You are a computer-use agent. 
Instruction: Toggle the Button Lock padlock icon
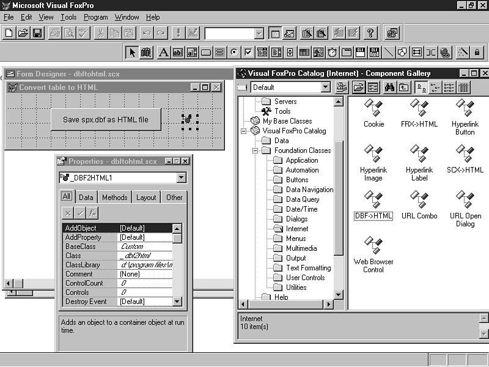click(477, 53)
